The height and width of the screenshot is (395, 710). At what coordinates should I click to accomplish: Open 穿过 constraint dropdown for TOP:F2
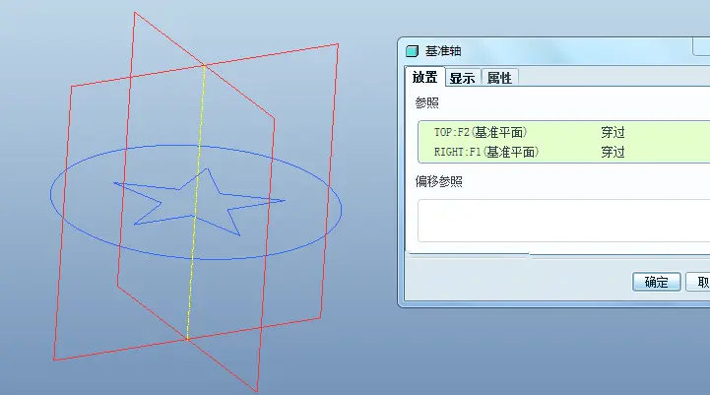click(x=613, y=132)
